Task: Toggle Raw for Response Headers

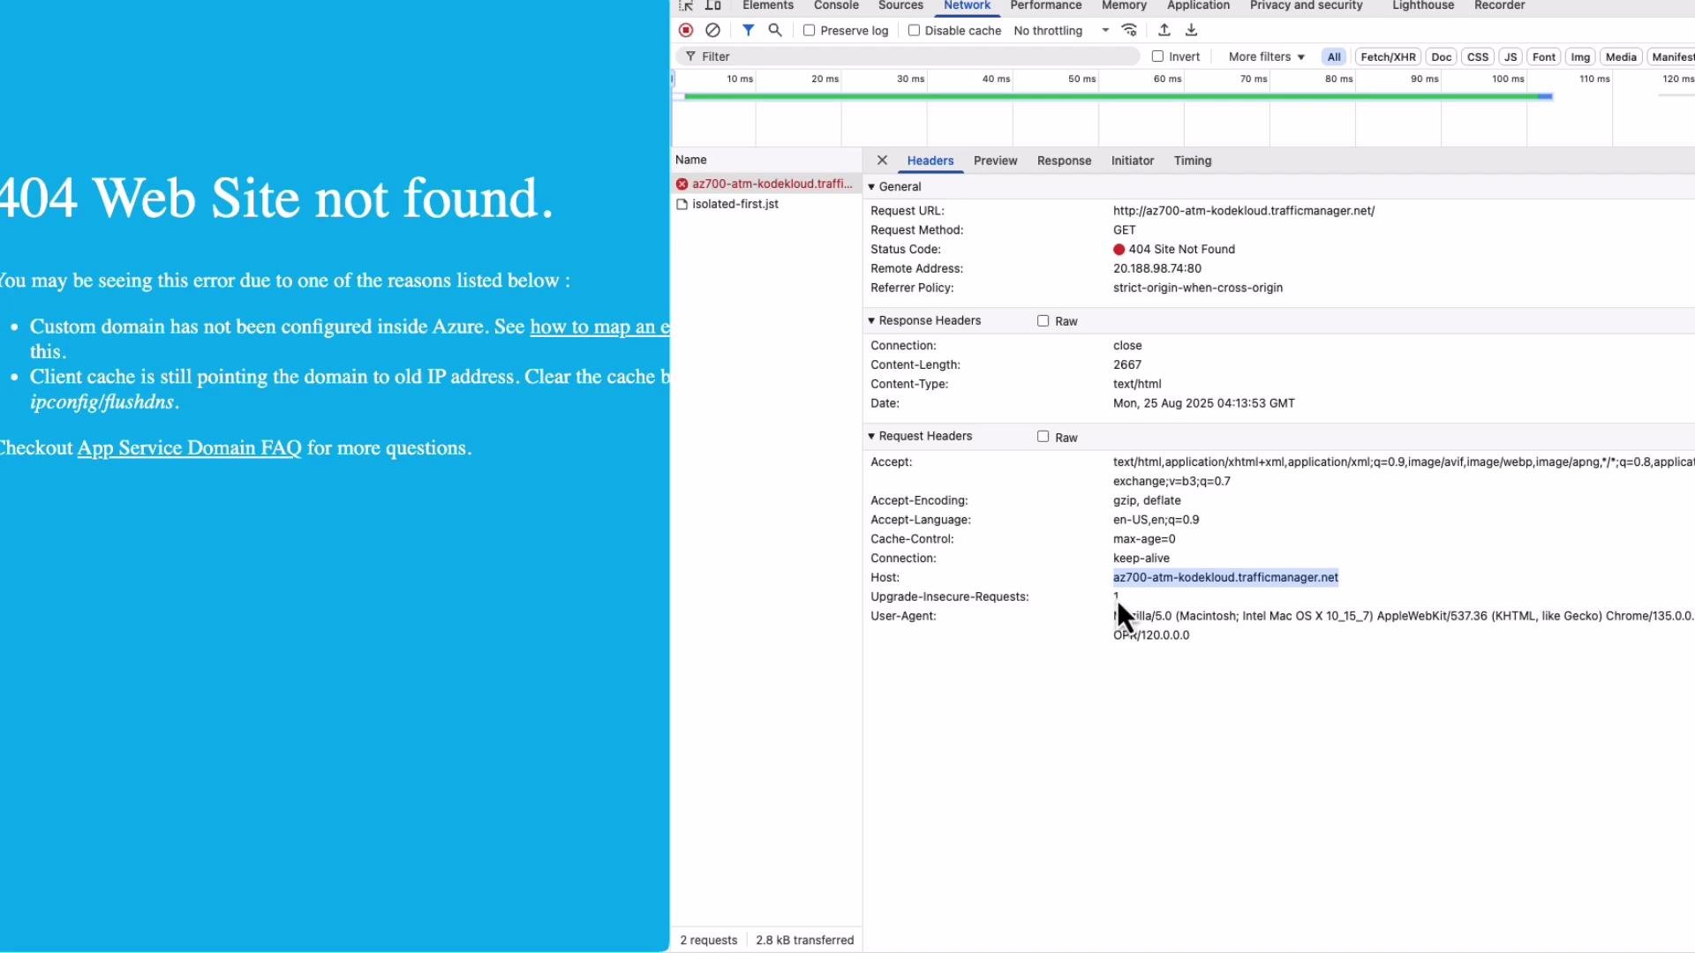Action: (1043, 321)
